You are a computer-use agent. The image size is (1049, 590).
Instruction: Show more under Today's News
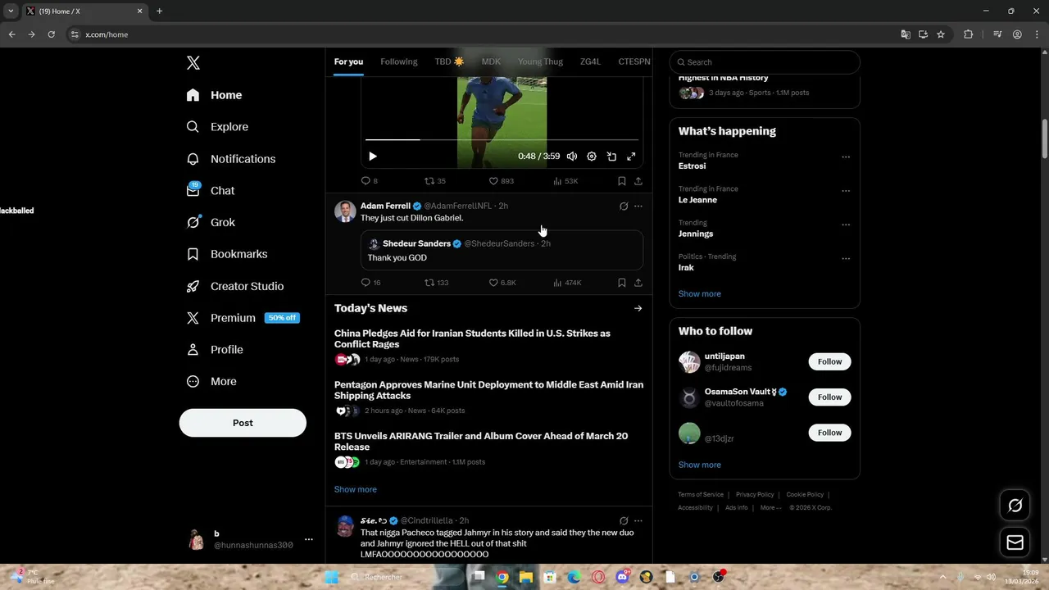click(x=356, y=489)
